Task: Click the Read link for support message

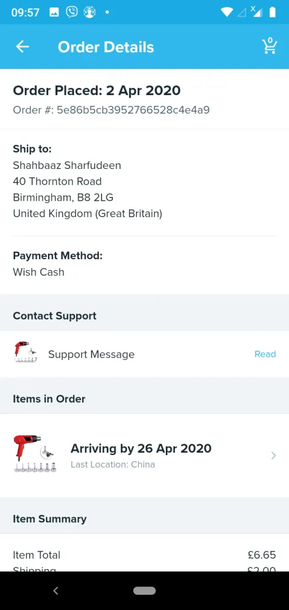Action: (265, 354)
